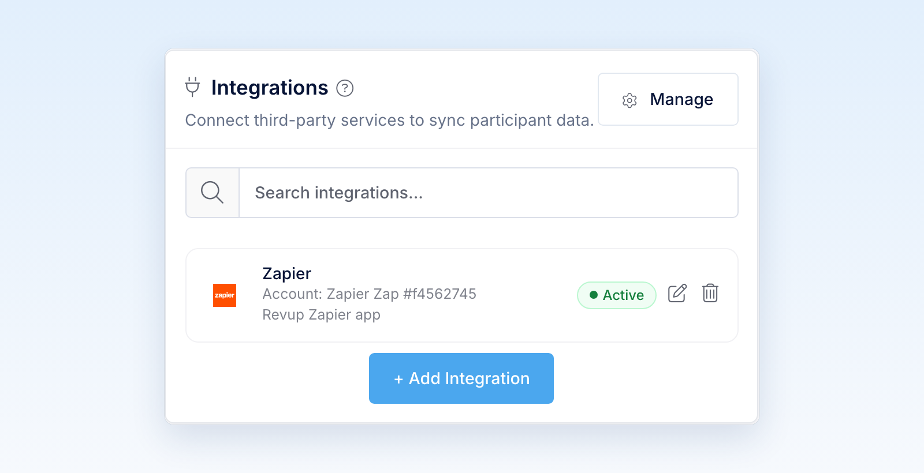The width and height of the screenshot is (924, 473).
Task: Delete the Zapier integration with trash icon
Action: click(710, 294)
